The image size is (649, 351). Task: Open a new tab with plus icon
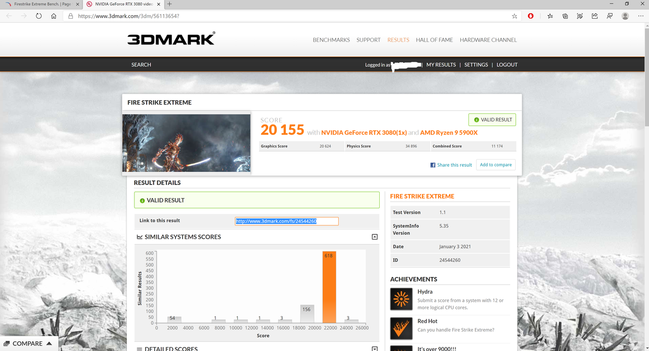(169, 4)
